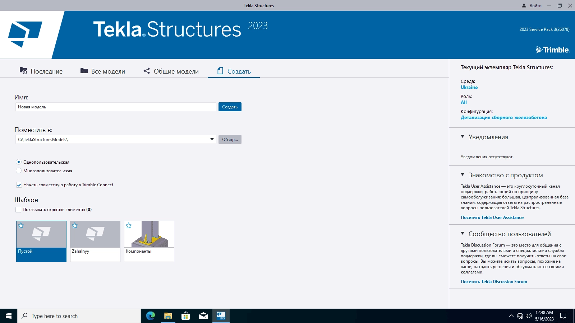Open Посетить Tekla Discussion Forum link
Viewport: 575px width, 323px height.
[x=494, y=282]
